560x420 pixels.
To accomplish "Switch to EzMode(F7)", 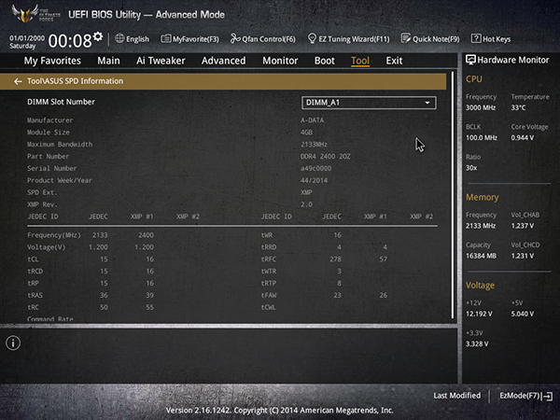I will coord(525,396).
